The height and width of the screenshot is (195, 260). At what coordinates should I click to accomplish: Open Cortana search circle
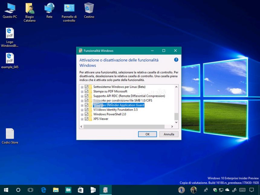pos(18,190)
